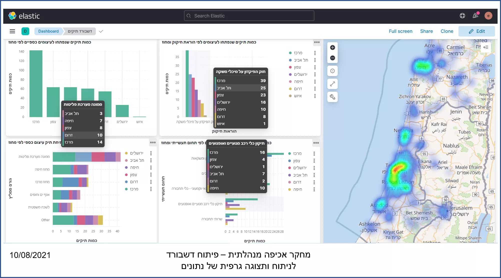Open legend options for דרום, stacked-bar chart
501x278 pixels.
tap(151, 182)
